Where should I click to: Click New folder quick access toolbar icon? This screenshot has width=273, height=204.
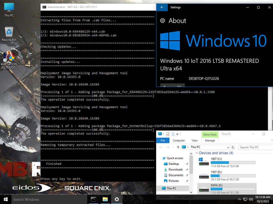pyautogui.click(x=173, y=134)
